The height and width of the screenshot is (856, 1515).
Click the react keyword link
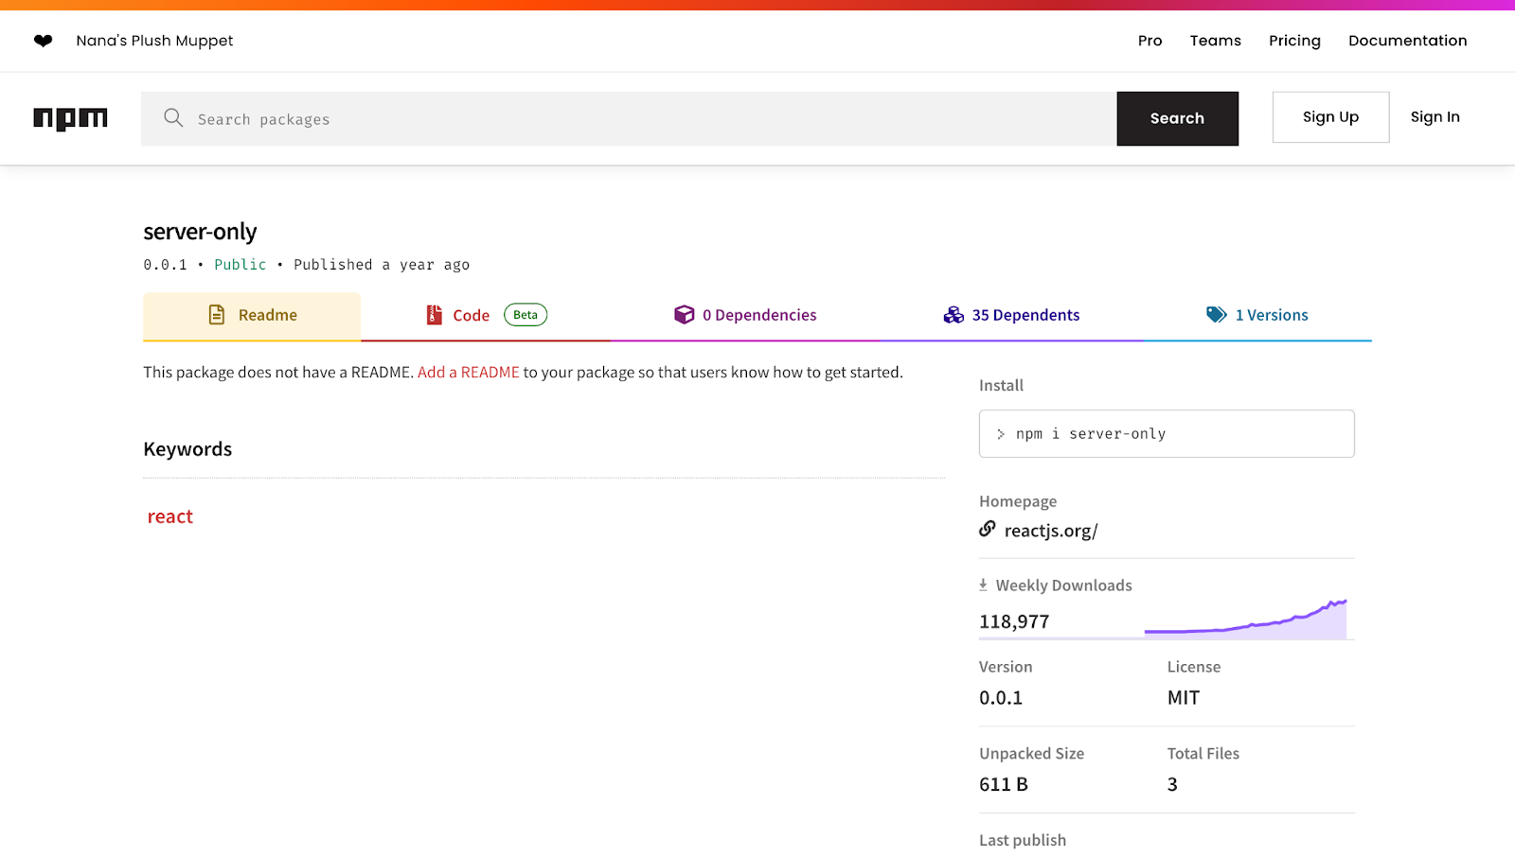point(170,516)
